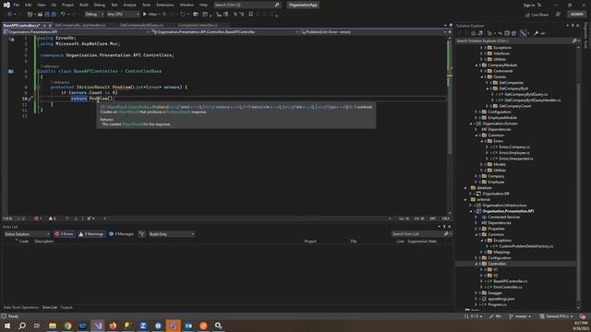Open the Entire Solution scope dropdown
591x332 pixels.
pyautogui.click(x=27, y=234)
